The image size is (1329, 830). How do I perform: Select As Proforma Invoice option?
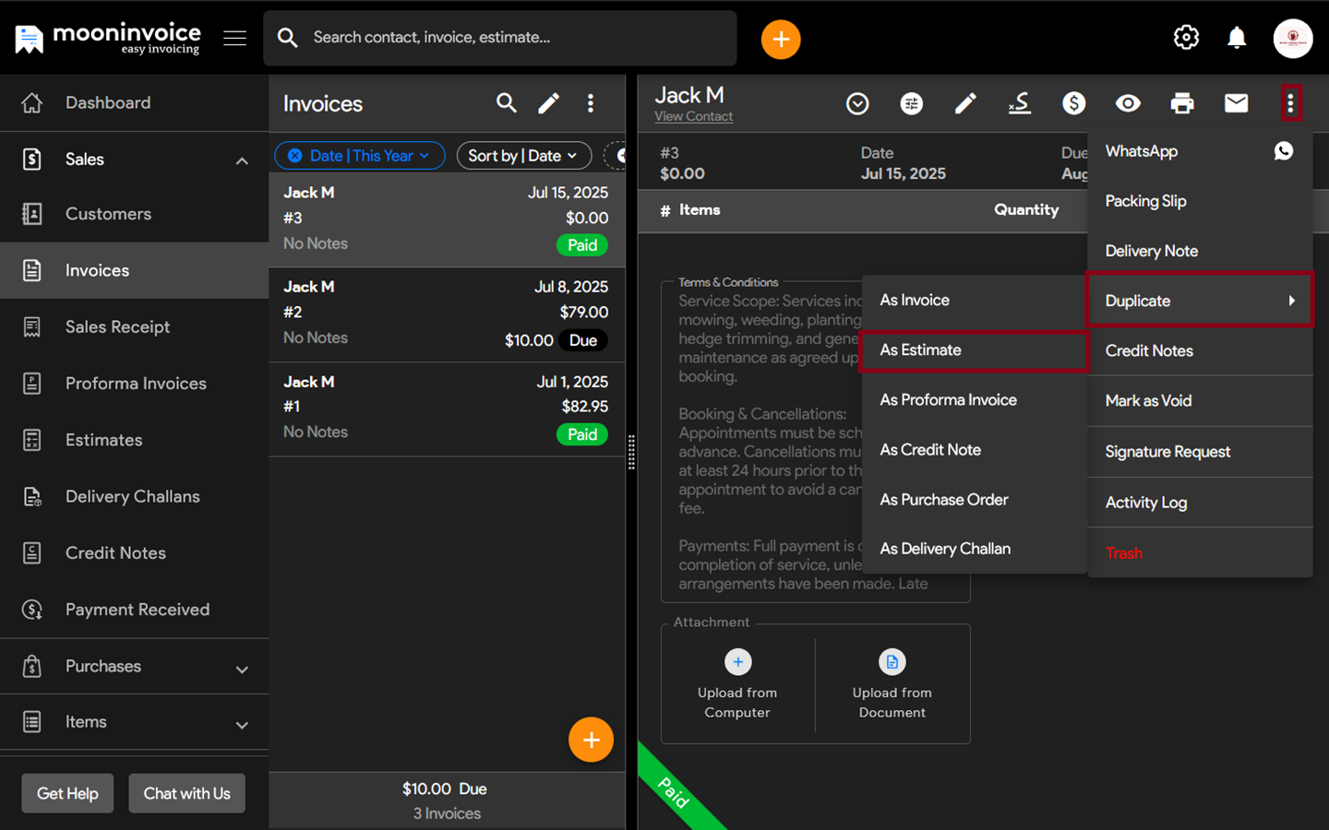click(x=974, y=400)
